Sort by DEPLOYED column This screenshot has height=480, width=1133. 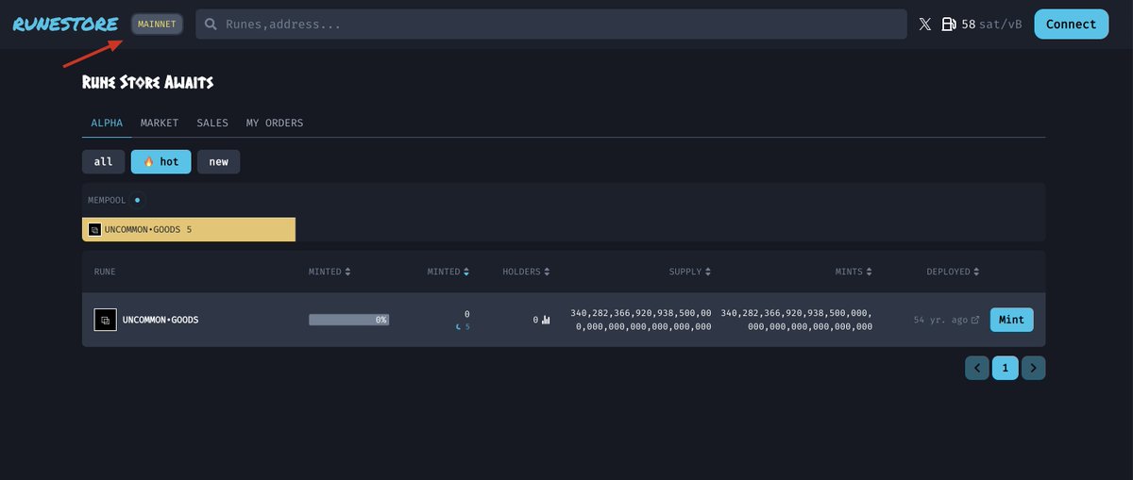click(x=953, y=272)
